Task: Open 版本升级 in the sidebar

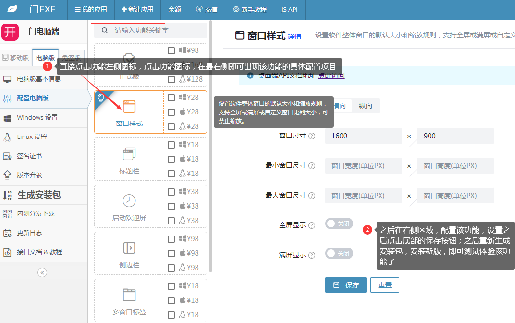Action: click(x=44, y=175)
